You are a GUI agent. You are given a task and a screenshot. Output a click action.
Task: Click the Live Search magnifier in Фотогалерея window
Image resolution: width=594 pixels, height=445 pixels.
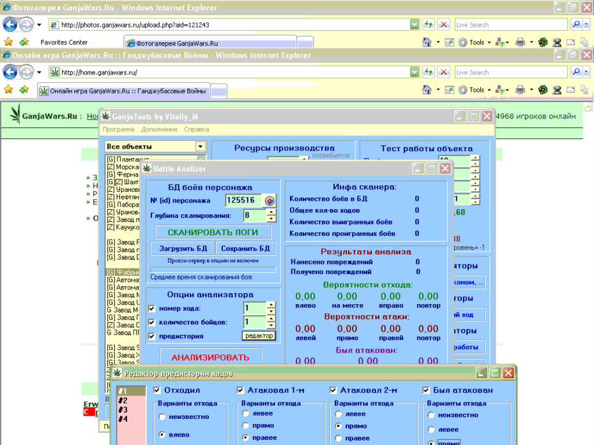point(576,25)
